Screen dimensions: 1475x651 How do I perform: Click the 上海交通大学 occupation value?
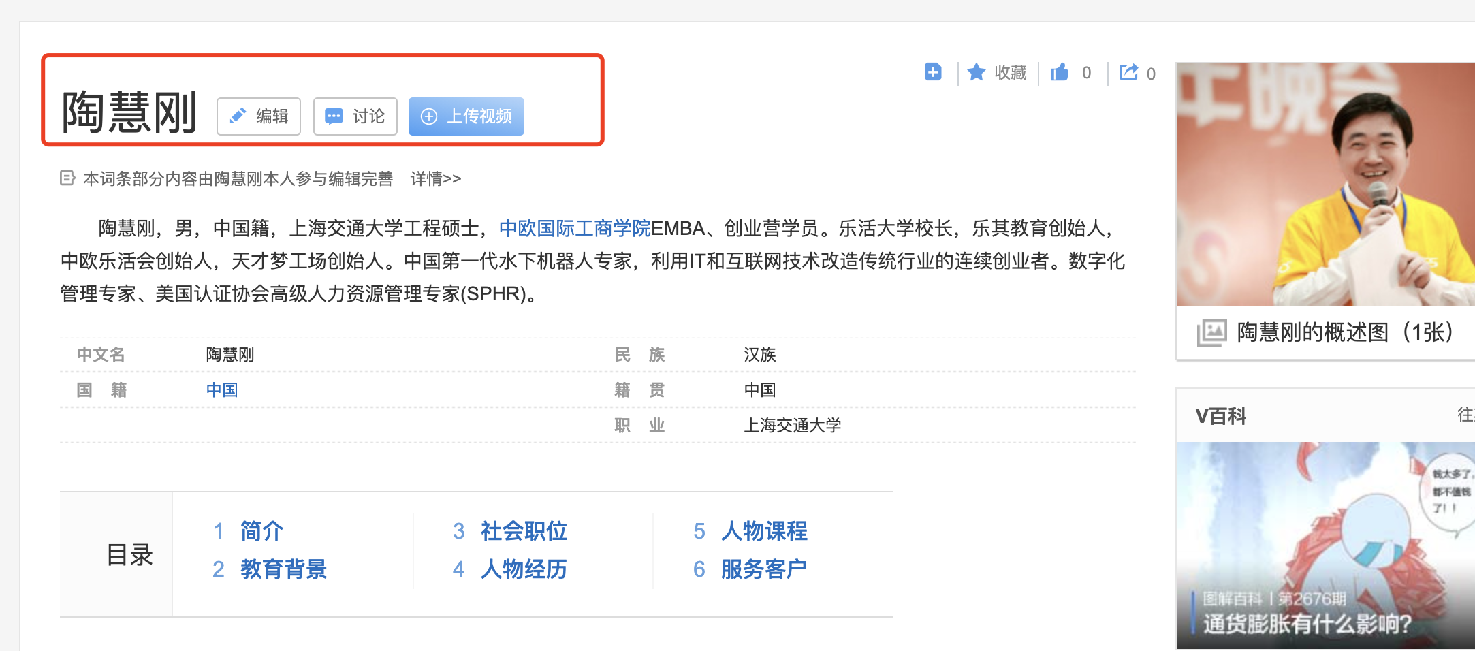pyautogui.click(x=793, y=426)
